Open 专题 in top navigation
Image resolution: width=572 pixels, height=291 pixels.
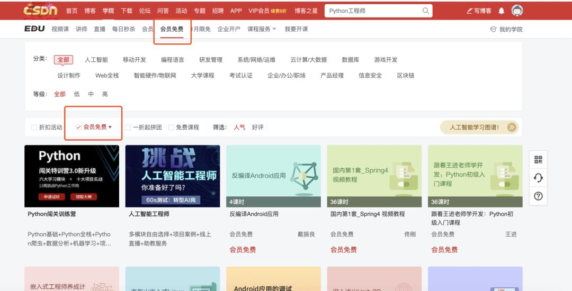[200, 11]
